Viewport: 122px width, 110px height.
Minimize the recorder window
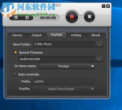point(103,6)
